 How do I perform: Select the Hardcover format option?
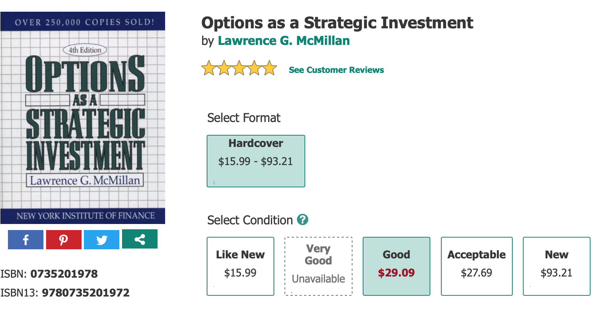(256, 161)
